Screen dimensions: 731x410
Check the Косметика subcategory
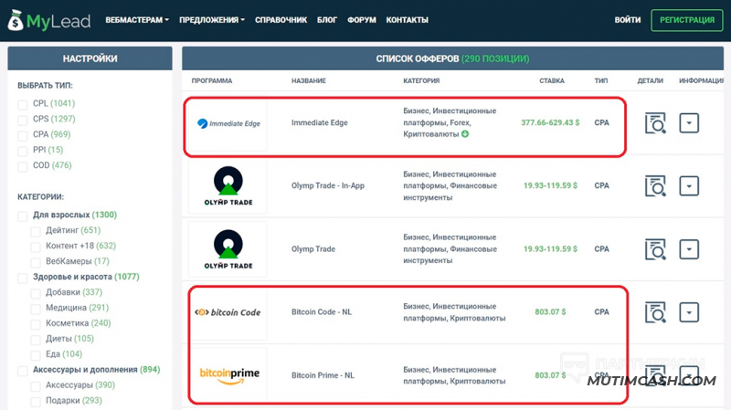point(36,324)
